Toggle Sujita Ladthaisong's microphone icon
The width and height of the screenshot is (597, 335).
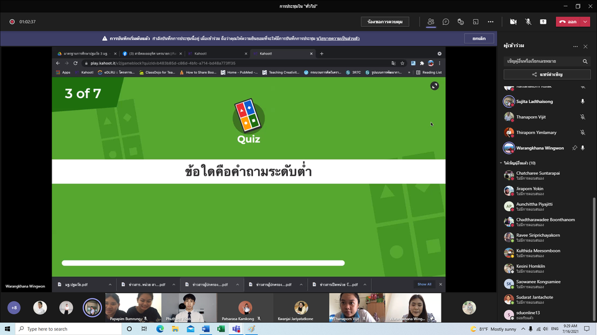(583, 101)
